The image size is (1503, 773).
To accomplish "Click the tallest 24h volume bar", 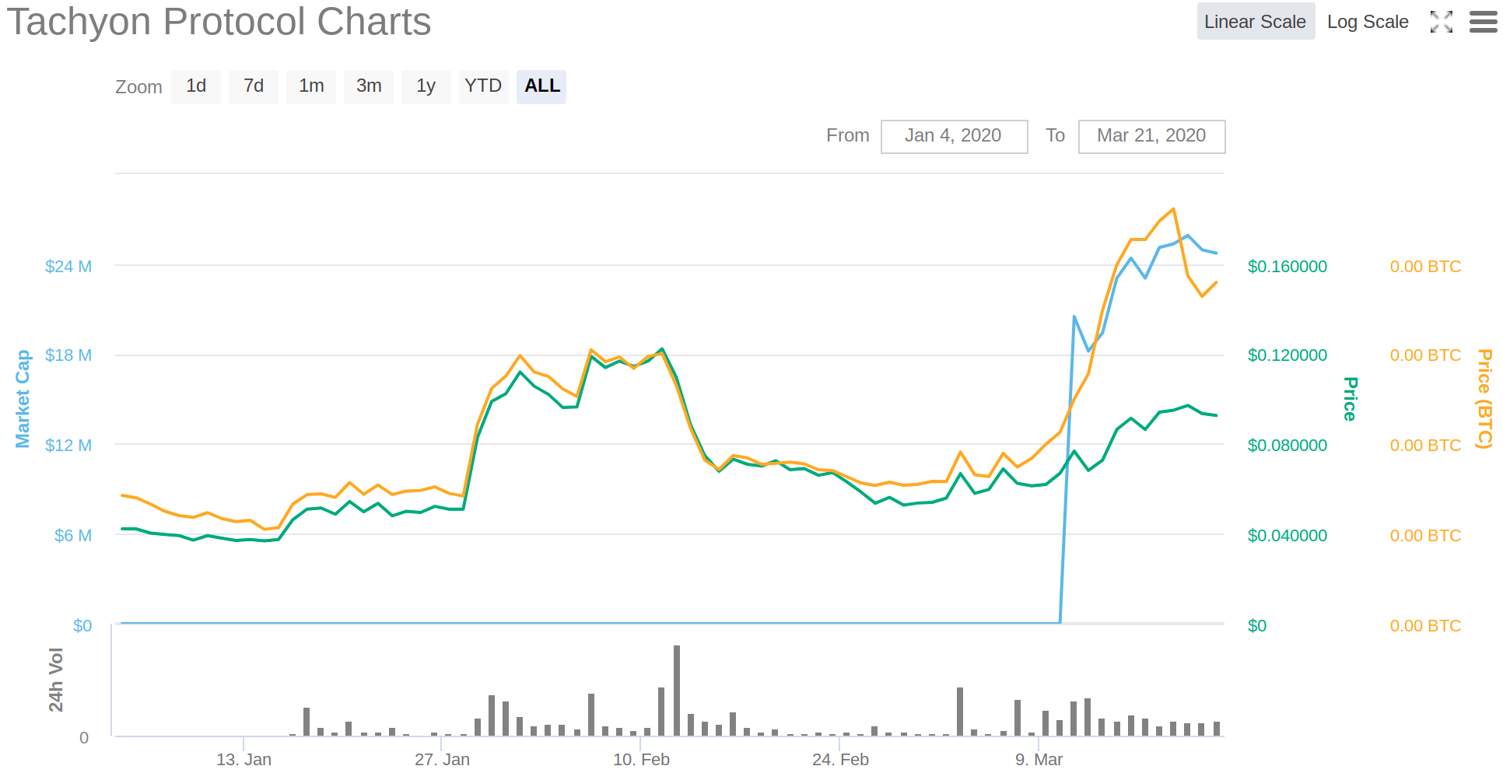I will pyautogui.click(x=677, y=691).
